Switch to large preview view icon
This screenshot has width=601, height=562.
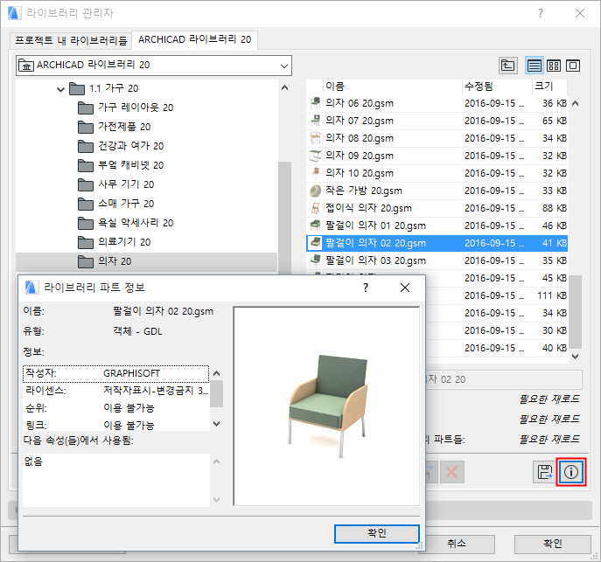click(573, 66)
